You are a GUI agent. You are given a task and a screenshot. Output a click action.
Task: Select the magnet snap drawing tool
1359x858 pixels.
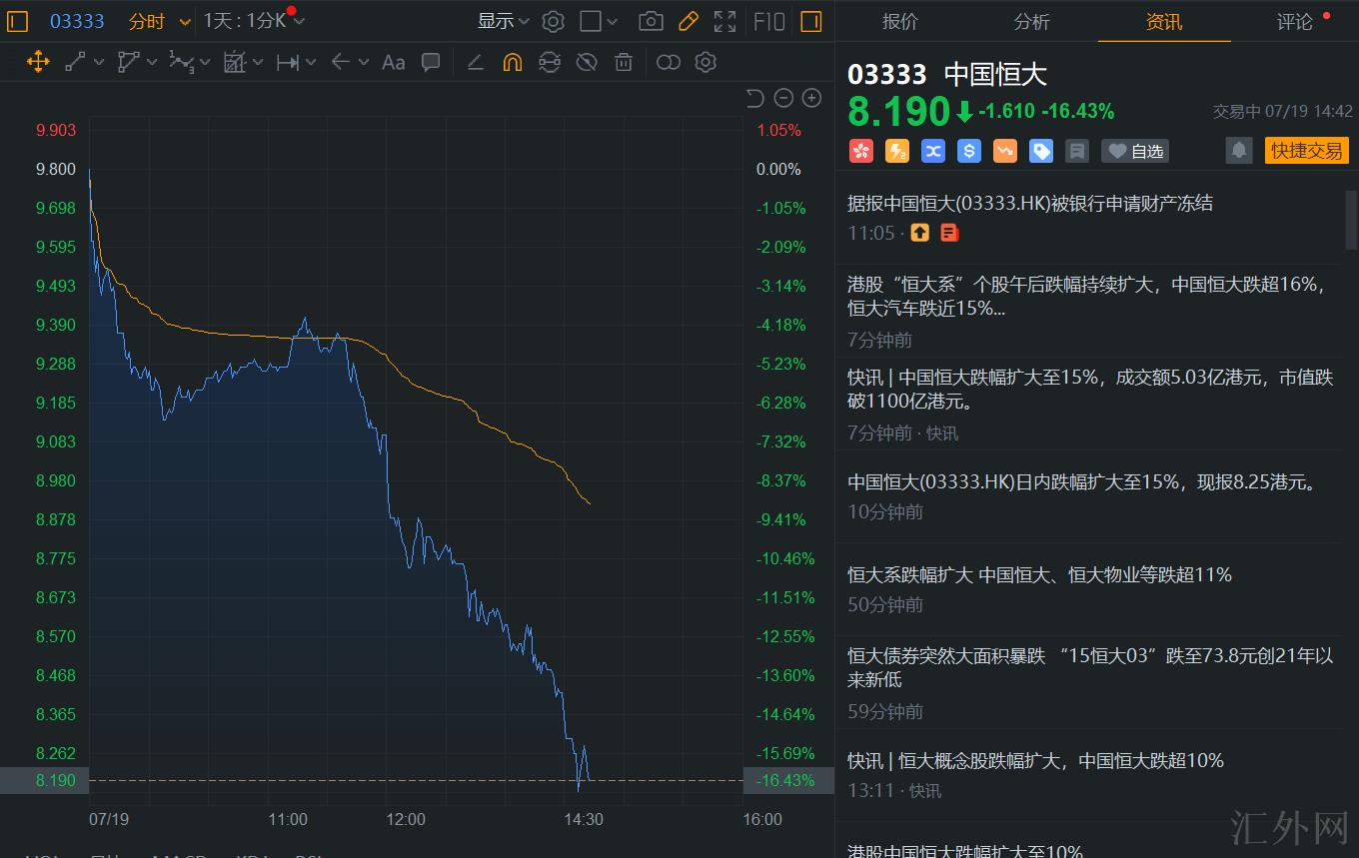(512, 62)
